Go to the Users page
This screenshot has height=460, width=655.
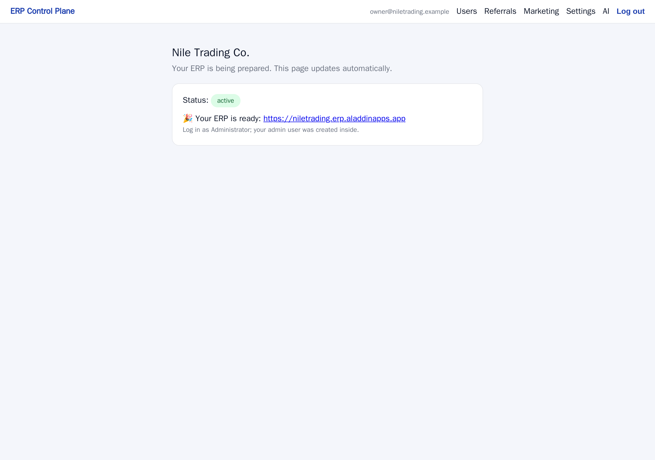466,11
